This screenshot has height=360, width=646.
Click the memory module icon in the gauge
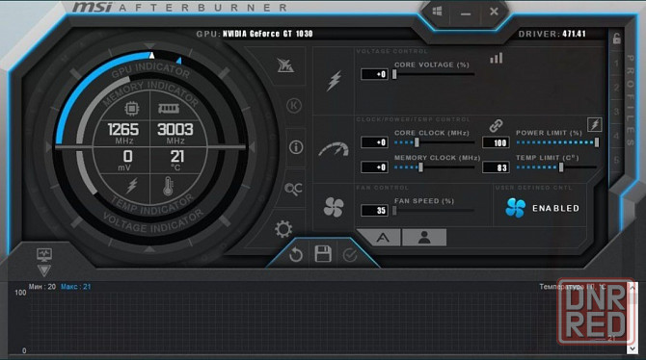[169, 108]
